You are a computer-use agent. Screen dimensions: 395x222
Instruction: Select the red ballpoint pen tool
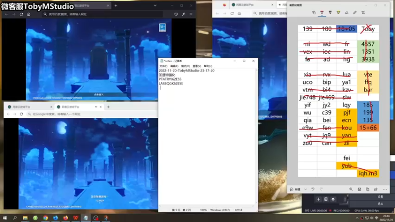coord(322,12)
